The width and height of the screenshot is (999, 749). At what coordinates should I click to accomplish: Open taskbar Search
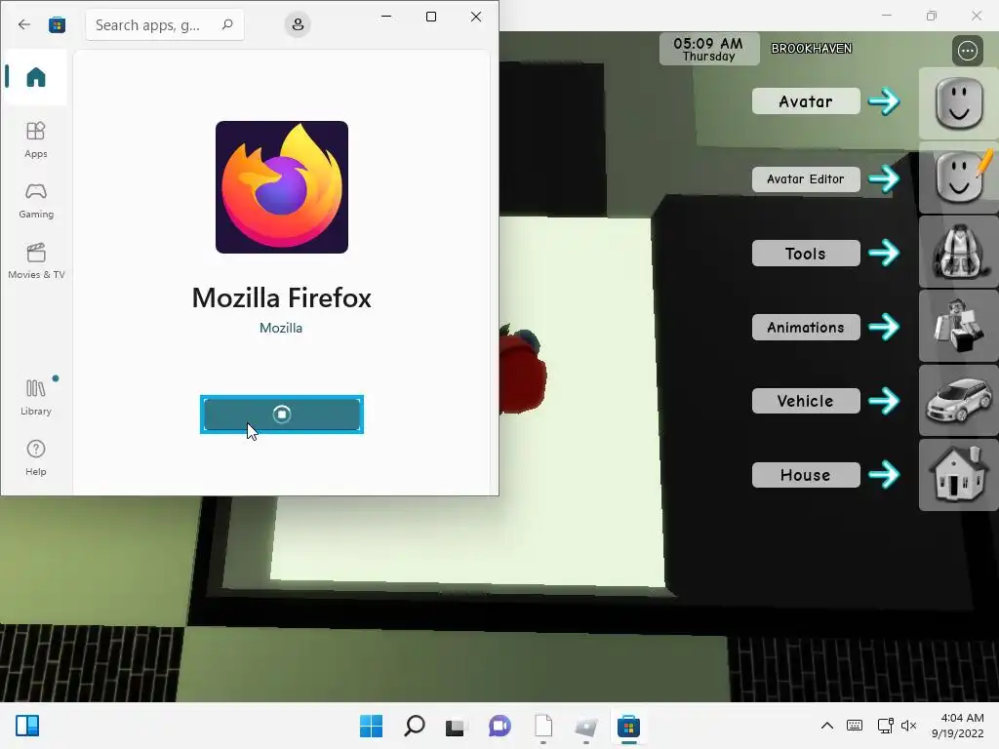point(414,726)
